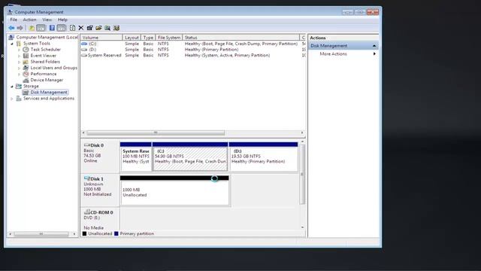
Task: Click the disk view scroll up arrow
Action: [x=302, y=142]
